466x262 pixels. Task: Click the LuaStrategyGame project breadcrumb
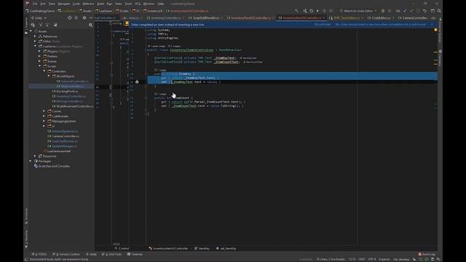[42, 11]
